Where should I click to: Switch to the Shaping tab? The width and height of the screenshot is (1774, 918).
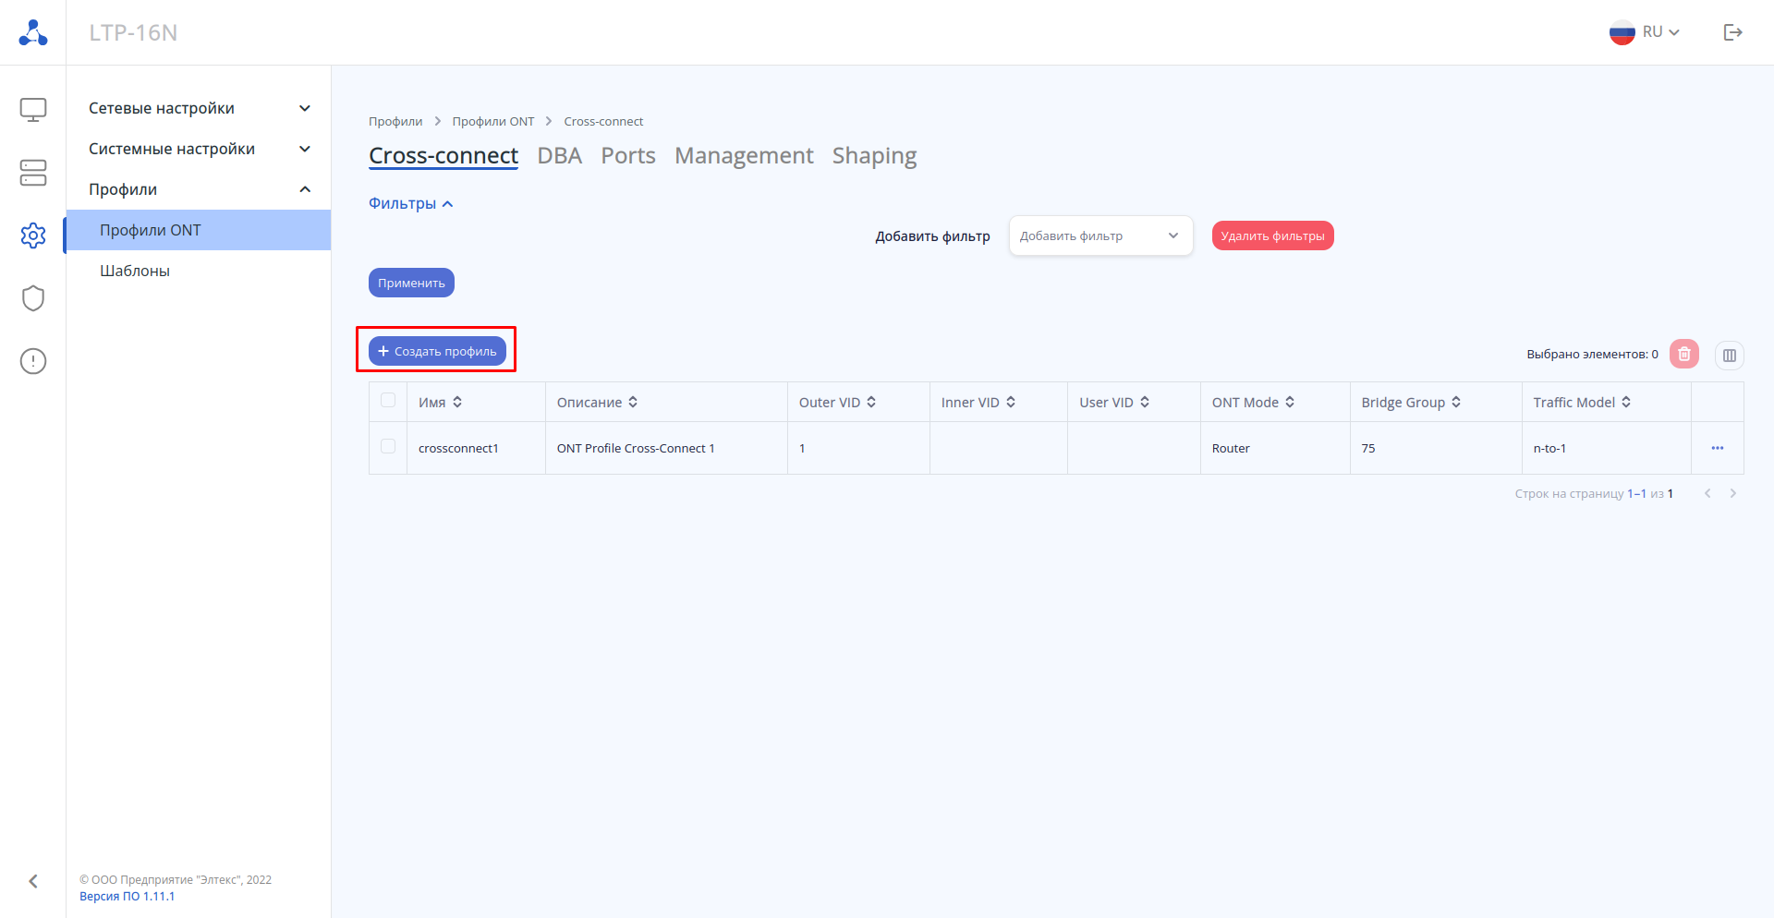[874, 156]
